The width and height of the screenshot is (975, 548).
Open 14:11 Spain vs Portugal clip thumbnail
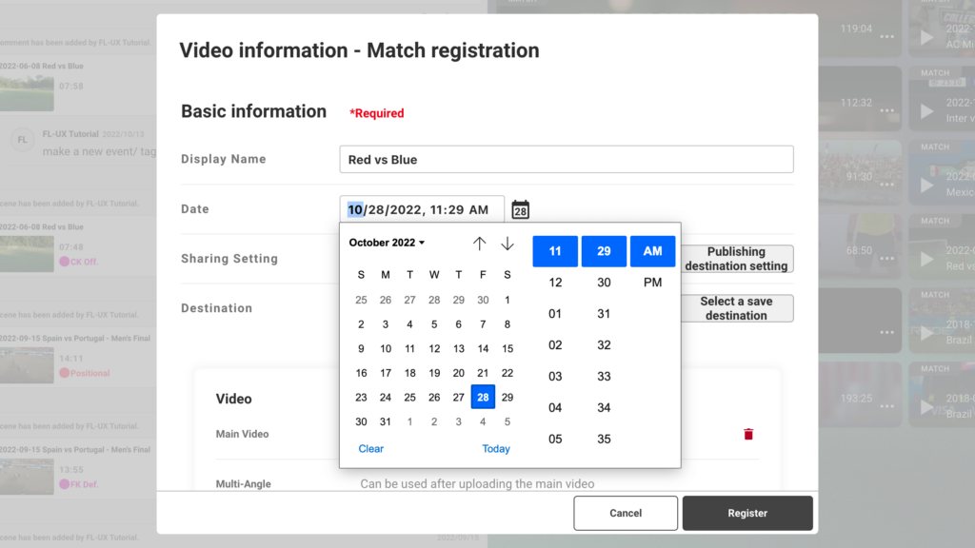[x=27, y=365]
